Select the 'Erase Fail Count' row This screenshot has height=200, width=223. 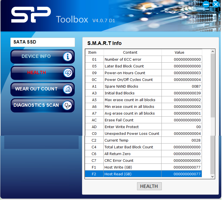pyautogui.click(x=144, y=120)
